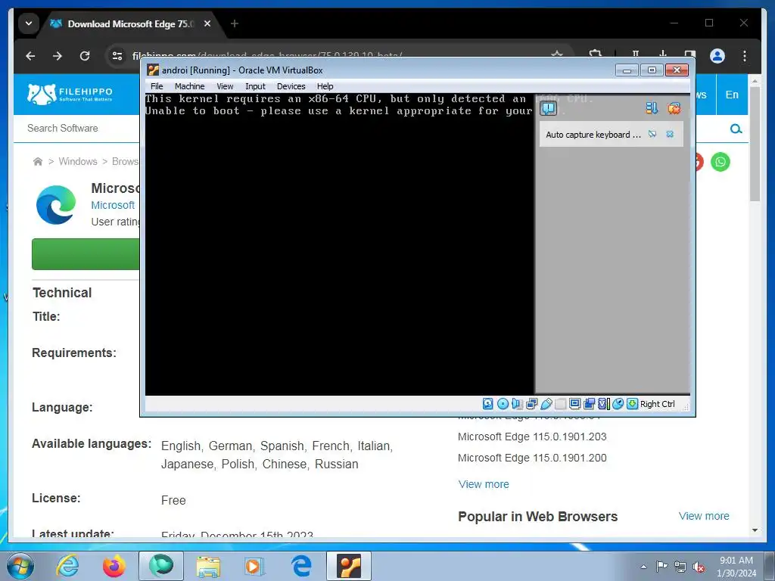Reload the FileHippo page in Chrome
775x581 pixels.
(x=85, y=56)
